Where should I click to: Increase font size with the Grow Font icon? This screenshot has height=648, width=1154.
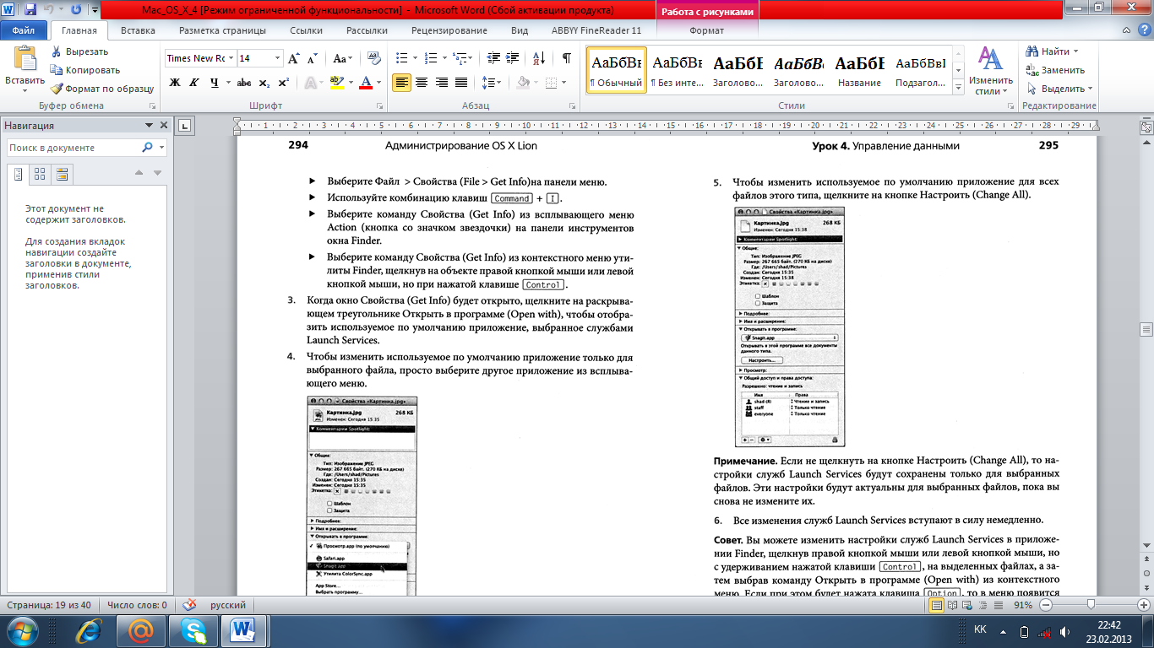[294, 59]
